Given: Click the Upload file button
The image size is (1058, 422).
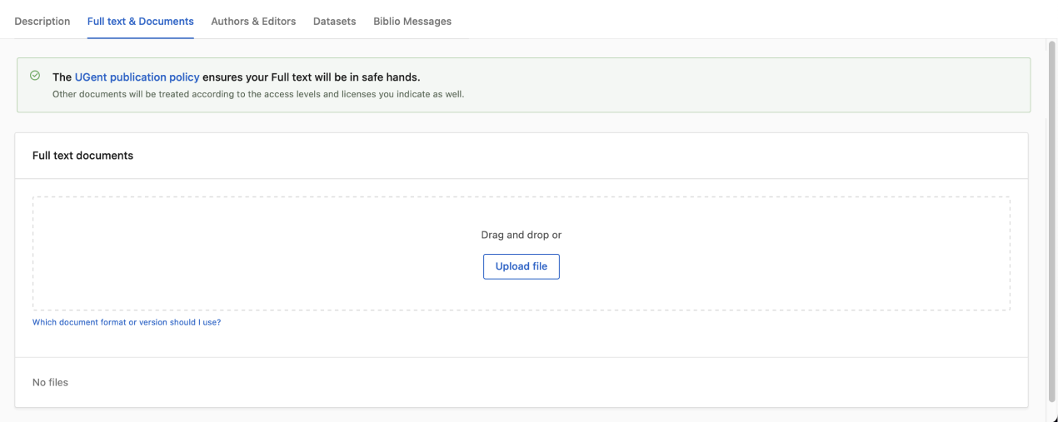Looking at the screenshot, I should coord(522,266).
